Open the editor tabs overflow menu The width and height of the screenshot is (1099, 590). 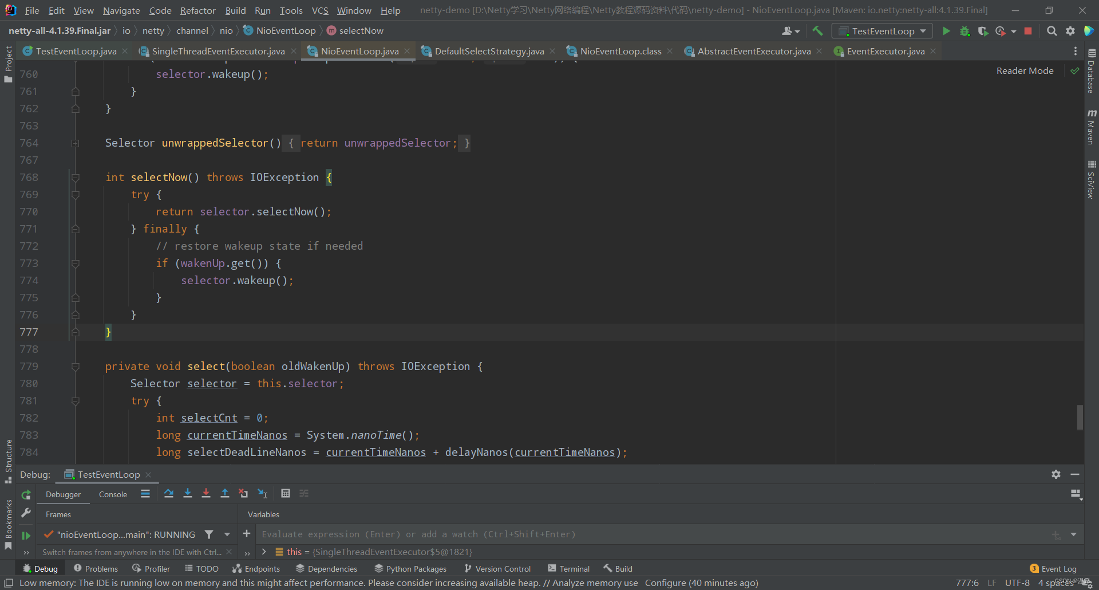click(x=1075, y=52)
